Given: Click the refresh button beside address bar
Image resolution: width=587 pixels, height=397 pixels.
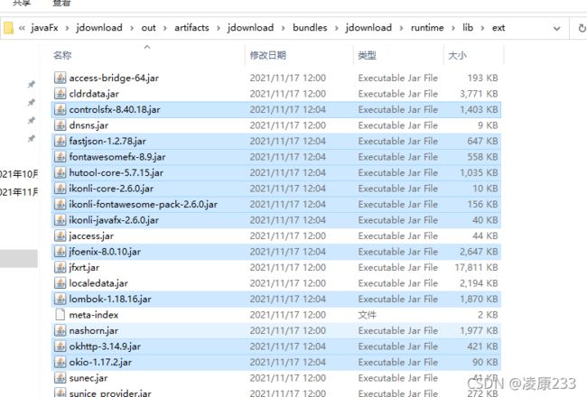Looking at the screenshot, I should point(582,28).
